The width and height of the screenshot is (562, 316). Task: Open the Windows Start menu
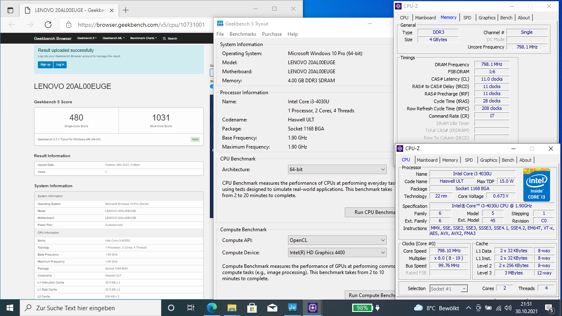10,308
